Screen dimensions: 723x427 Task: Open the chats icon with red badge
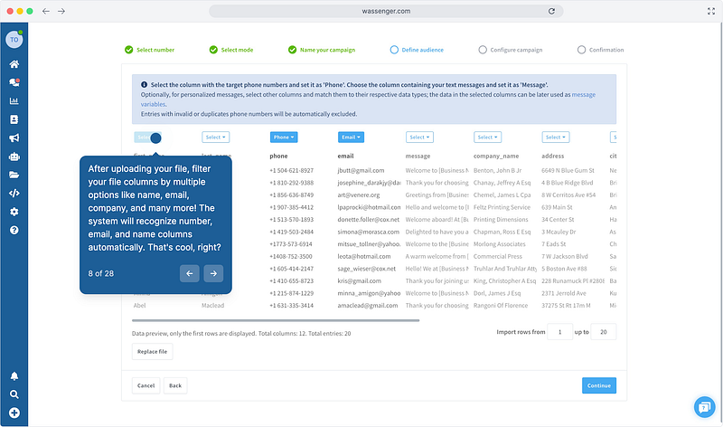pyautogui.click(x=14, y=82)
